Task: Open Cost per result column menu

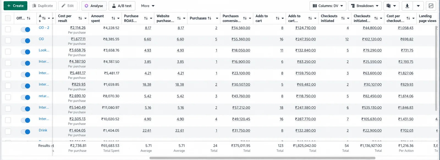Action: [86, 18]
